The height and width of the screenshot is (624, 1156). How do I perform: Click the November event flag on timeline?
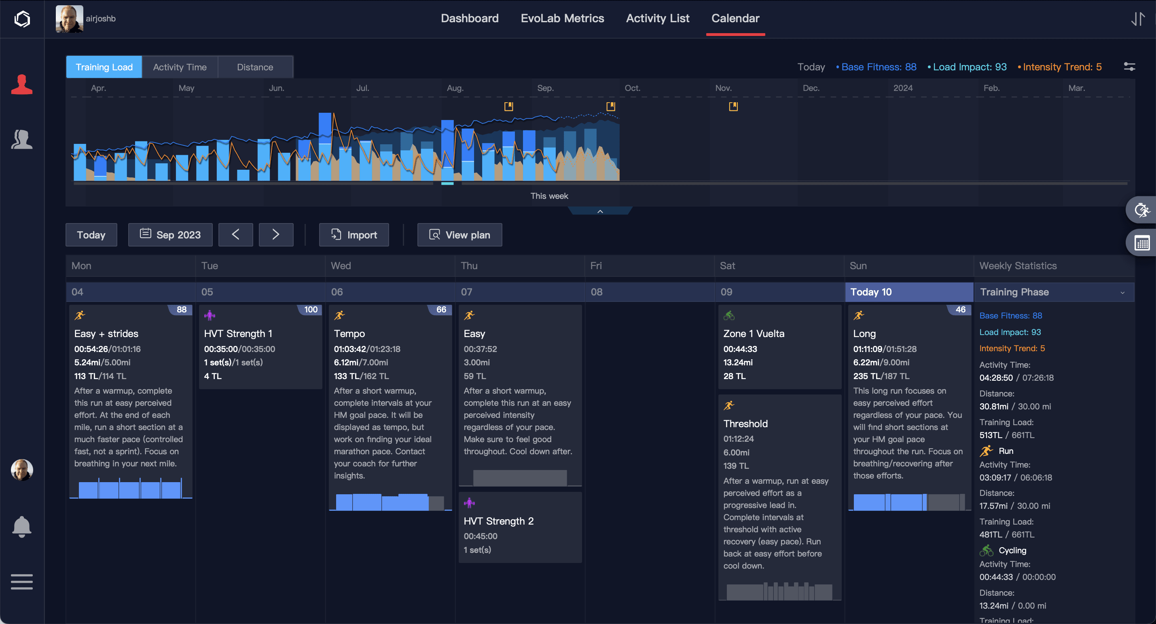733,106
